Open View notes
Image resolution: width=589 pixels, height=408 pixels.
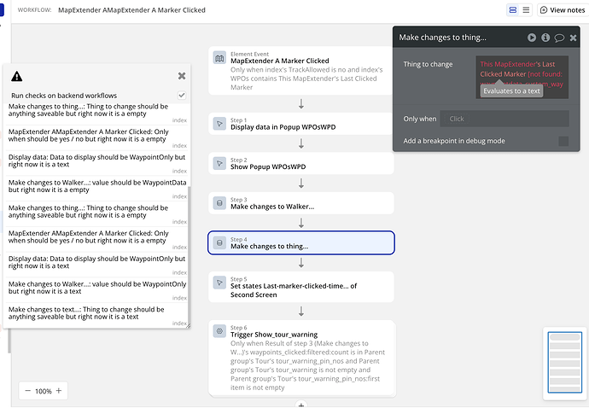pos(563,10)
